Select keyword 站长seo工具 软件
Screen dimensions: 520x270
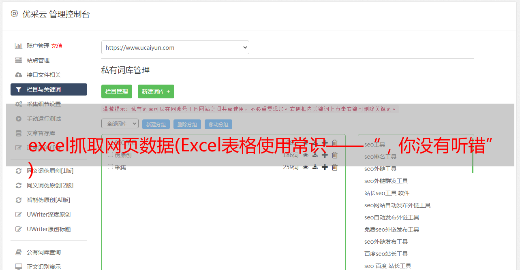(x=387, y=193)
